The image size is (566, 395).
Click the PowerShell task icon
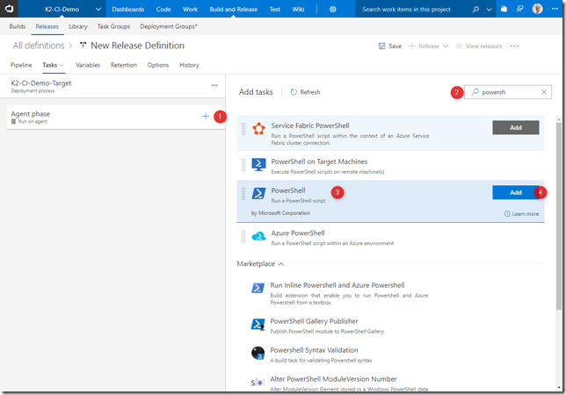tap(258, 193)
